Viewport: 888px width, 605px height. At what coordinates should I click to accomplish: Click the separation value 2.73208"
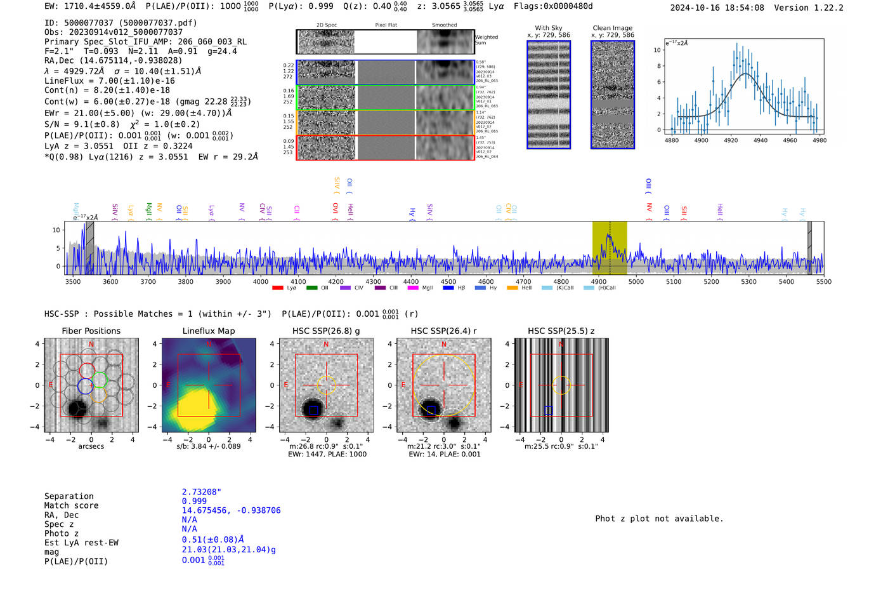coord(202,492)
